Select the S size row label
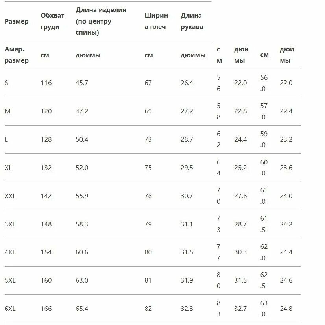The height and width of the screenshot is (325, 325). pyautogui.click(x=6, y=83)
